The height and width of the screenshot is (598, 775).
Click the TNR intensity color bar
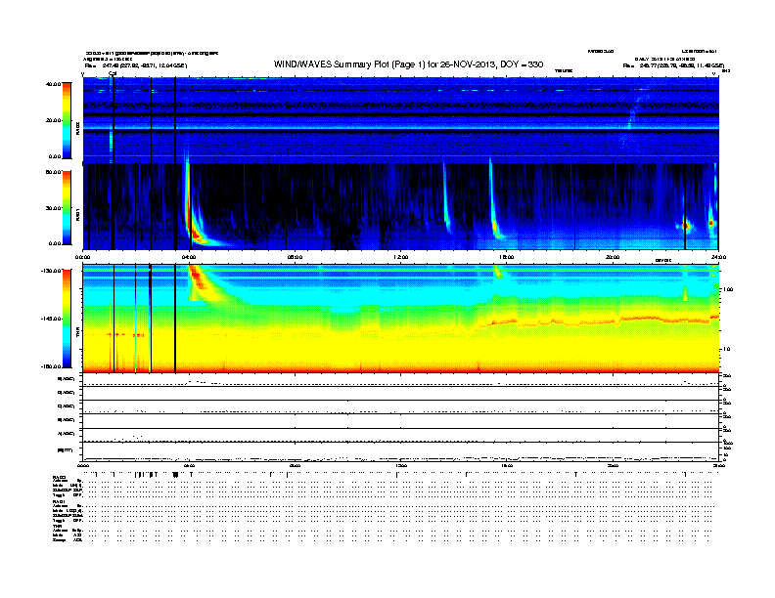[67, 319]
